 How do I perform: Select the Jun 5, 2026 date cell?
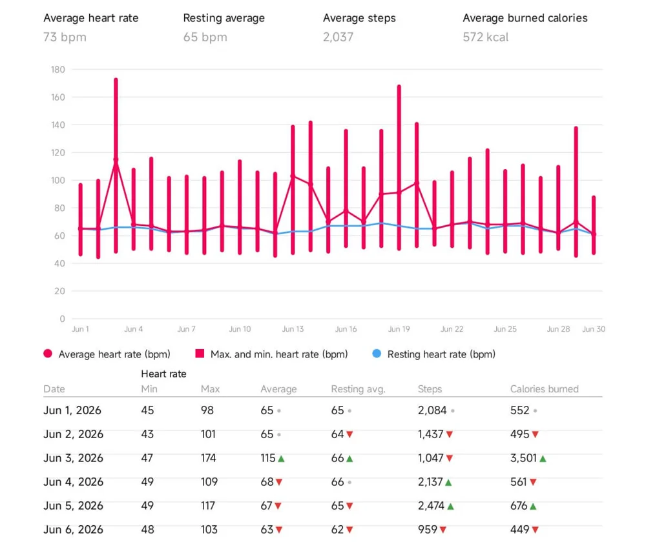point(74,506)
